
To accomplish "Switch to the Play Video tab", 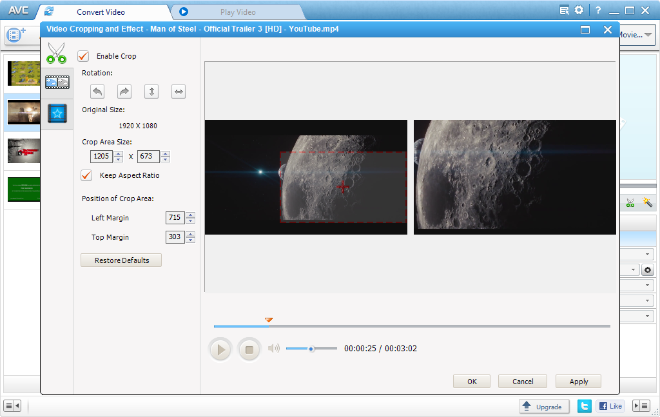I will (x=238, y=12).
